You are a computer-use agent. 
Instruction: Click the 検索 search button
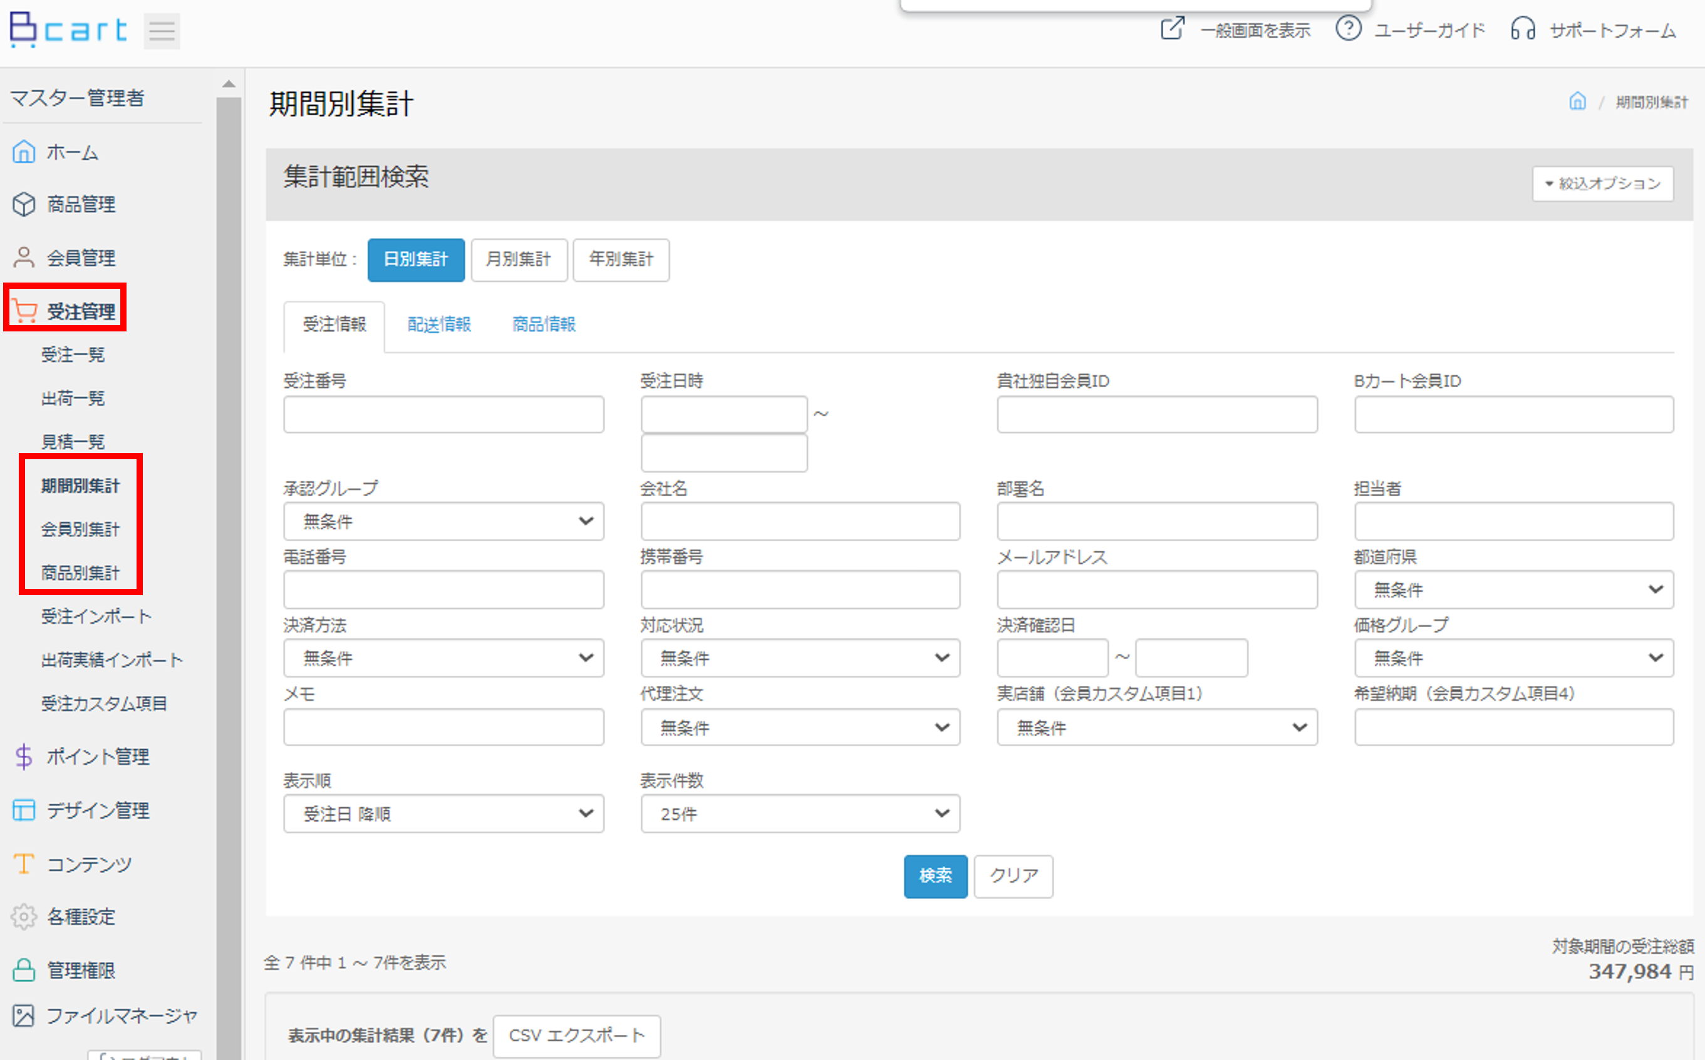(936, 876)
